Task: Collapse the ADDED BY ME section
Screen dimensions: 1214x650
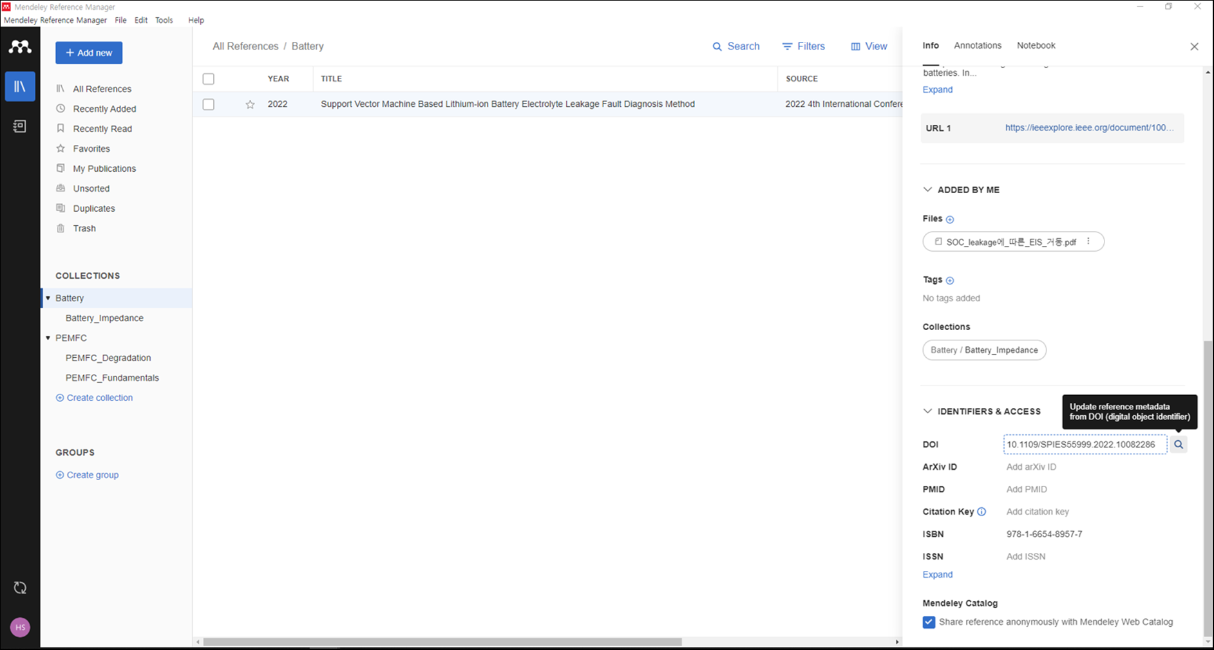Action: point(927,190)
